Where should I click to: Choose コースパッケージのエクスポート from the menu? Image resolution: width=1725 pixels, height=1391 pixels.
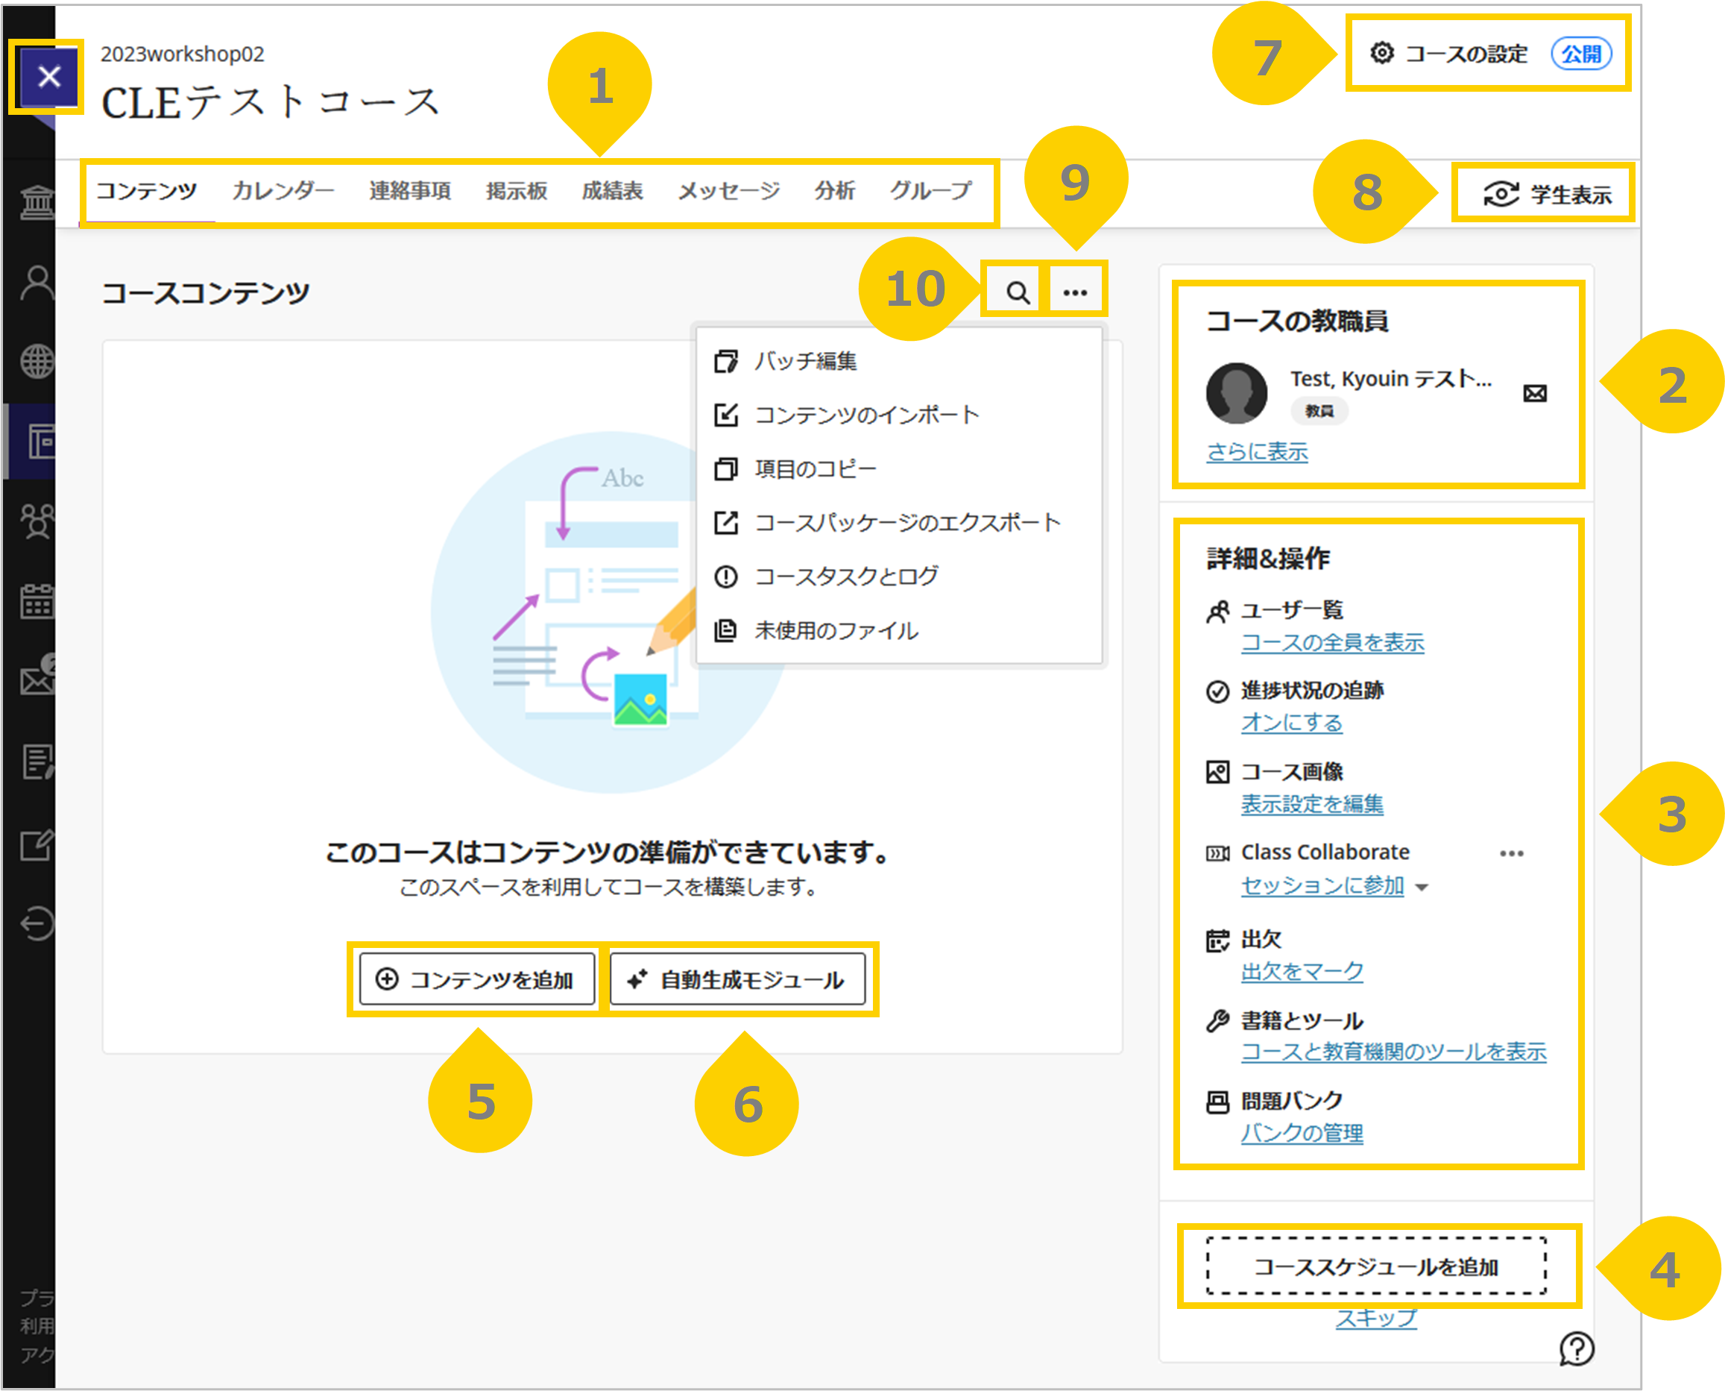898,522
